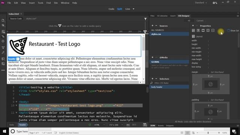Open the Live view options dropdown arrow
The height and width of the screenshot is (135, 240).
(x=133, y=9)
